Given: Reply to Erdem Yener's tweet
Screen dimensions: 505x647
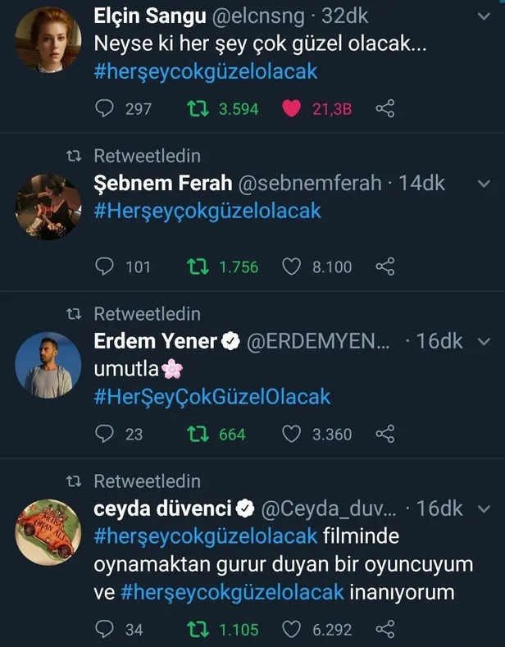Looking at the screenshot, I should (x=105, y=434).
